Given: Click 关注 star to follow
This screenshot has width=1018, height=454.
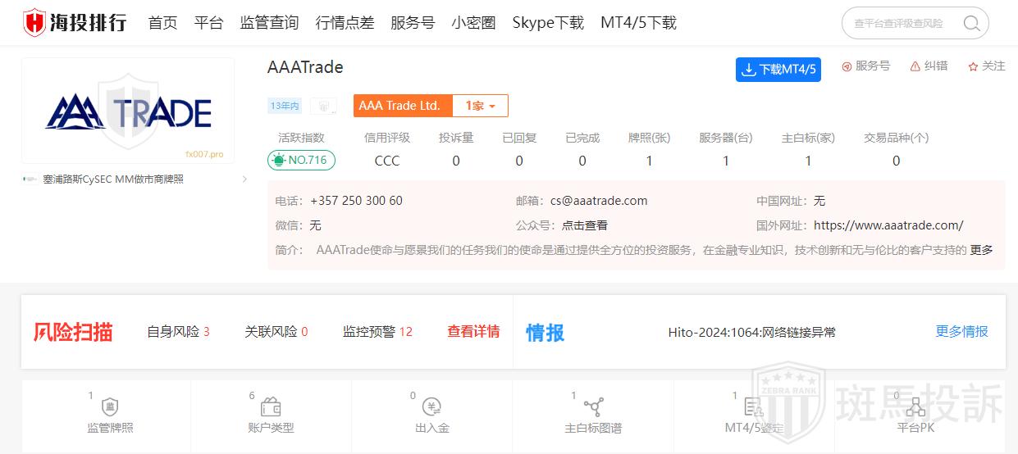Looking at the screenshot, I should [x=973, y=66].
